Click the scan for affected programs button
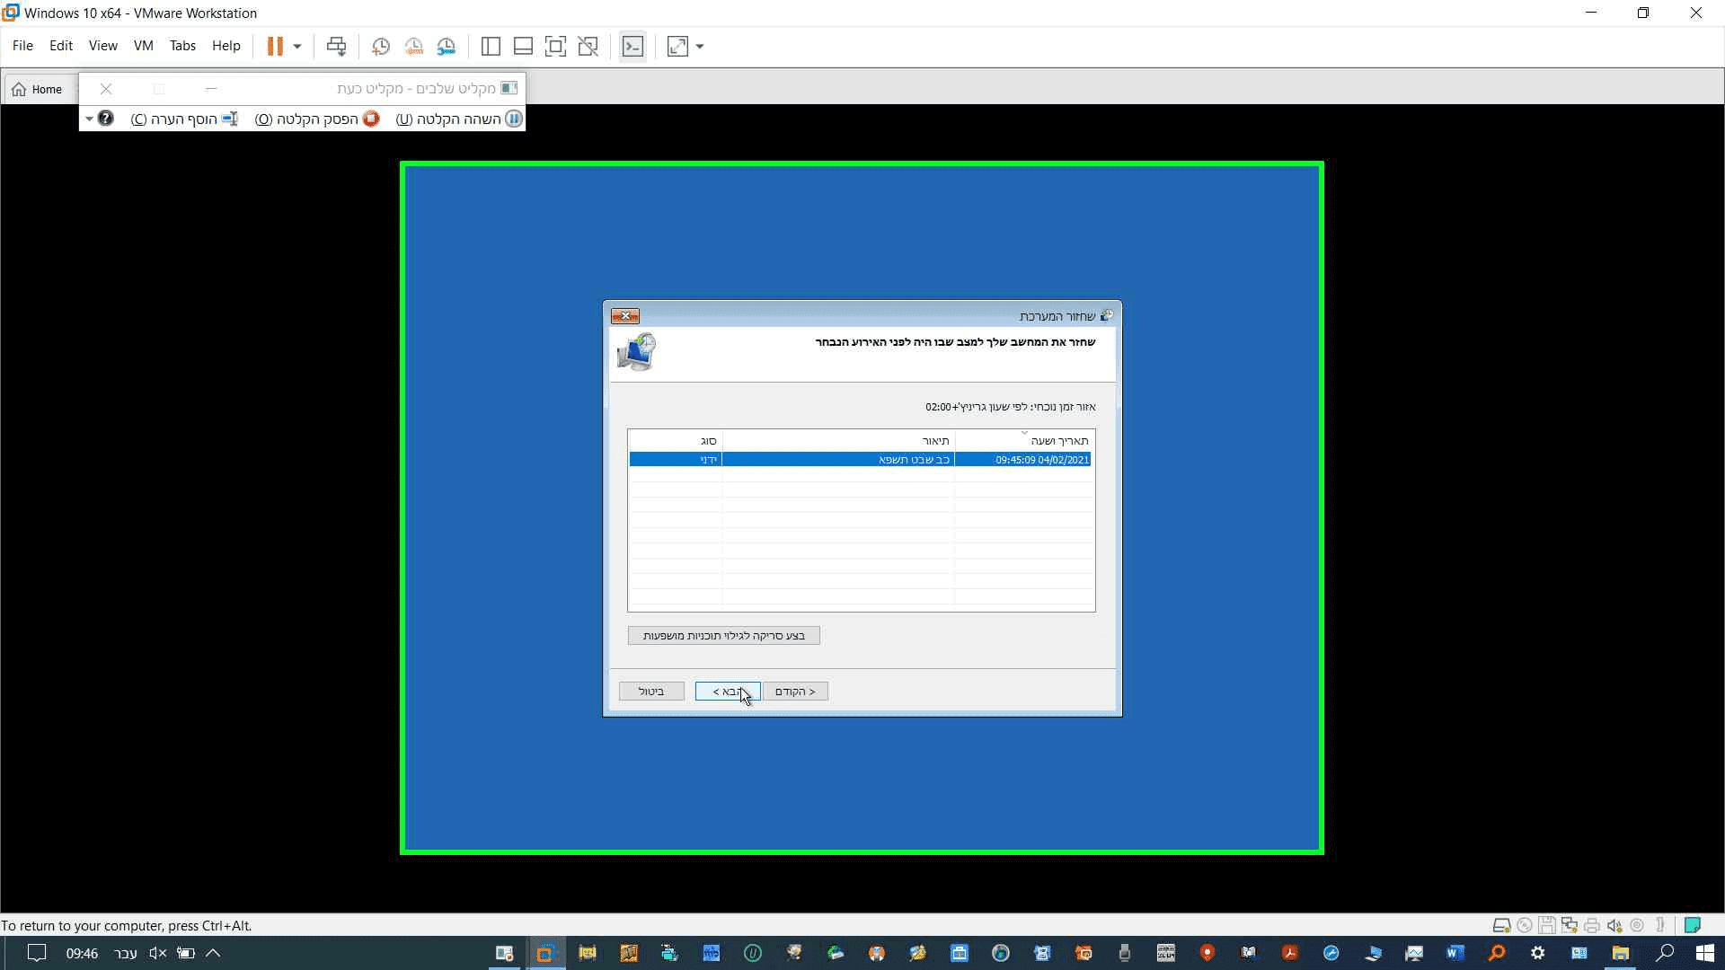Viewport: 1725px width, 970px height. point(723,635)
